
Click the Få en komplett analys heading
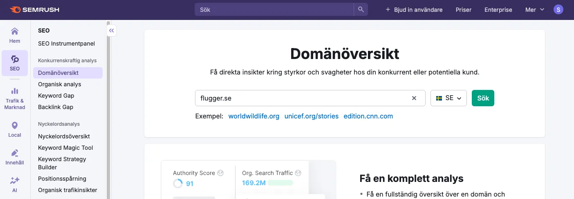point(412,178)
